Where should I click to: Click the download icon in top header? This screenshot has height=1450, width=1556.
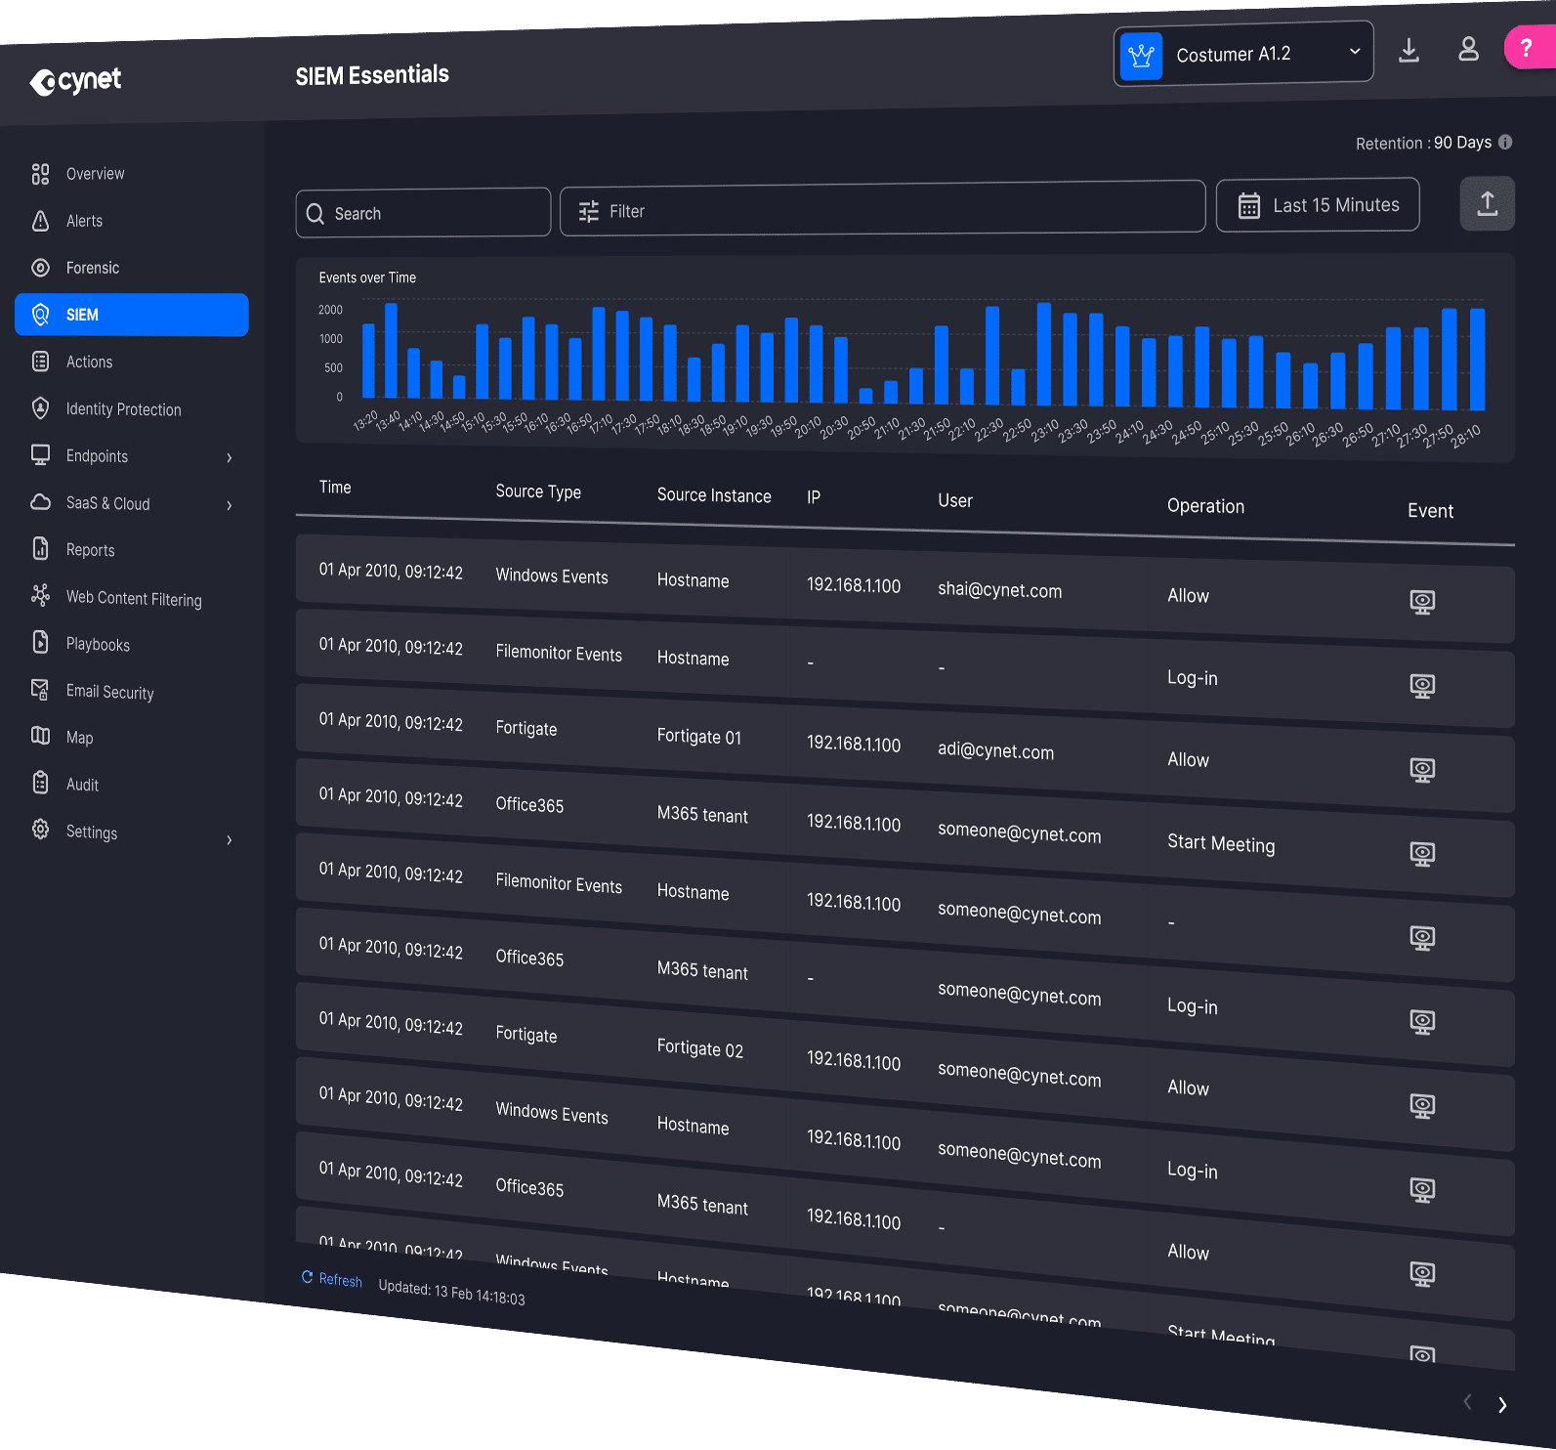[1409, 51]
